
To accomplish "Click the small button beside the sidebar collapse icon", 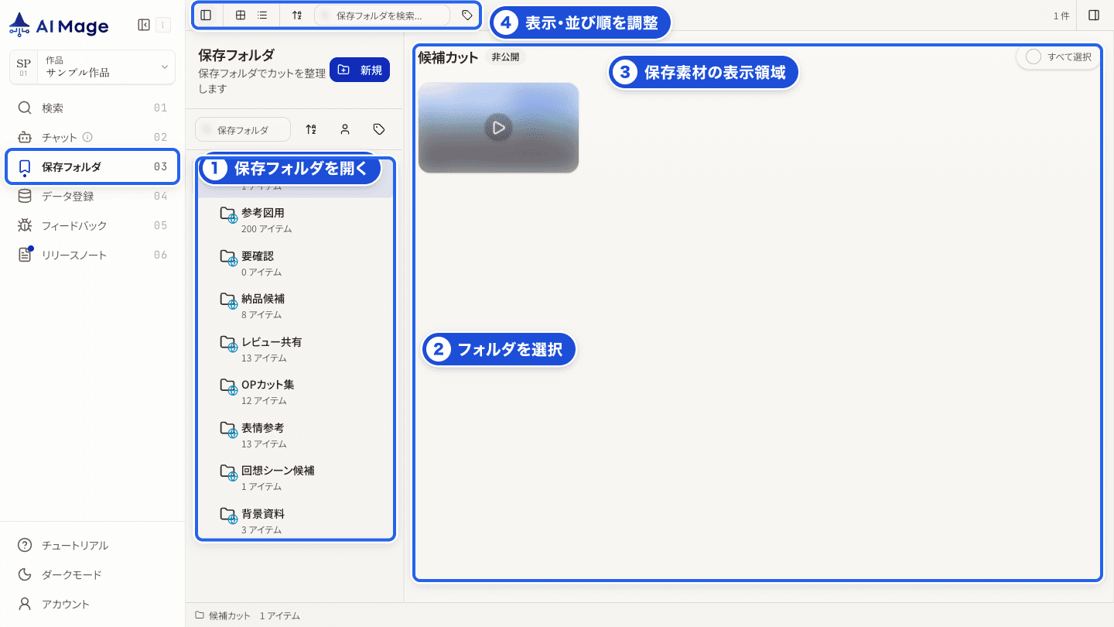I will [x=162, y=25].
